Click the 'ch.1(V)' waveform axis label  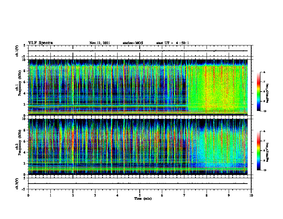tap(17, 51)
